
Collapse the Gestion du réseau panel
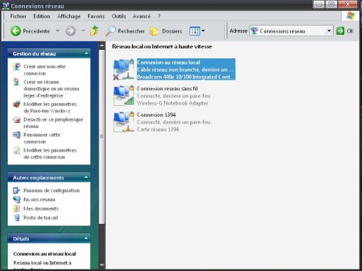tap(87, 53)
